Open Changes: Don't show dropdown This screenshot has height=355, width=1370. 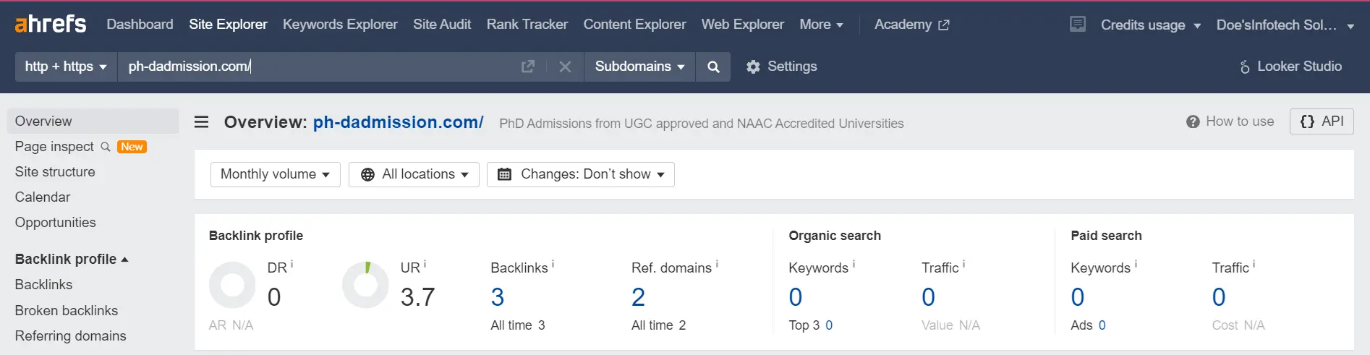click(581, 174)
